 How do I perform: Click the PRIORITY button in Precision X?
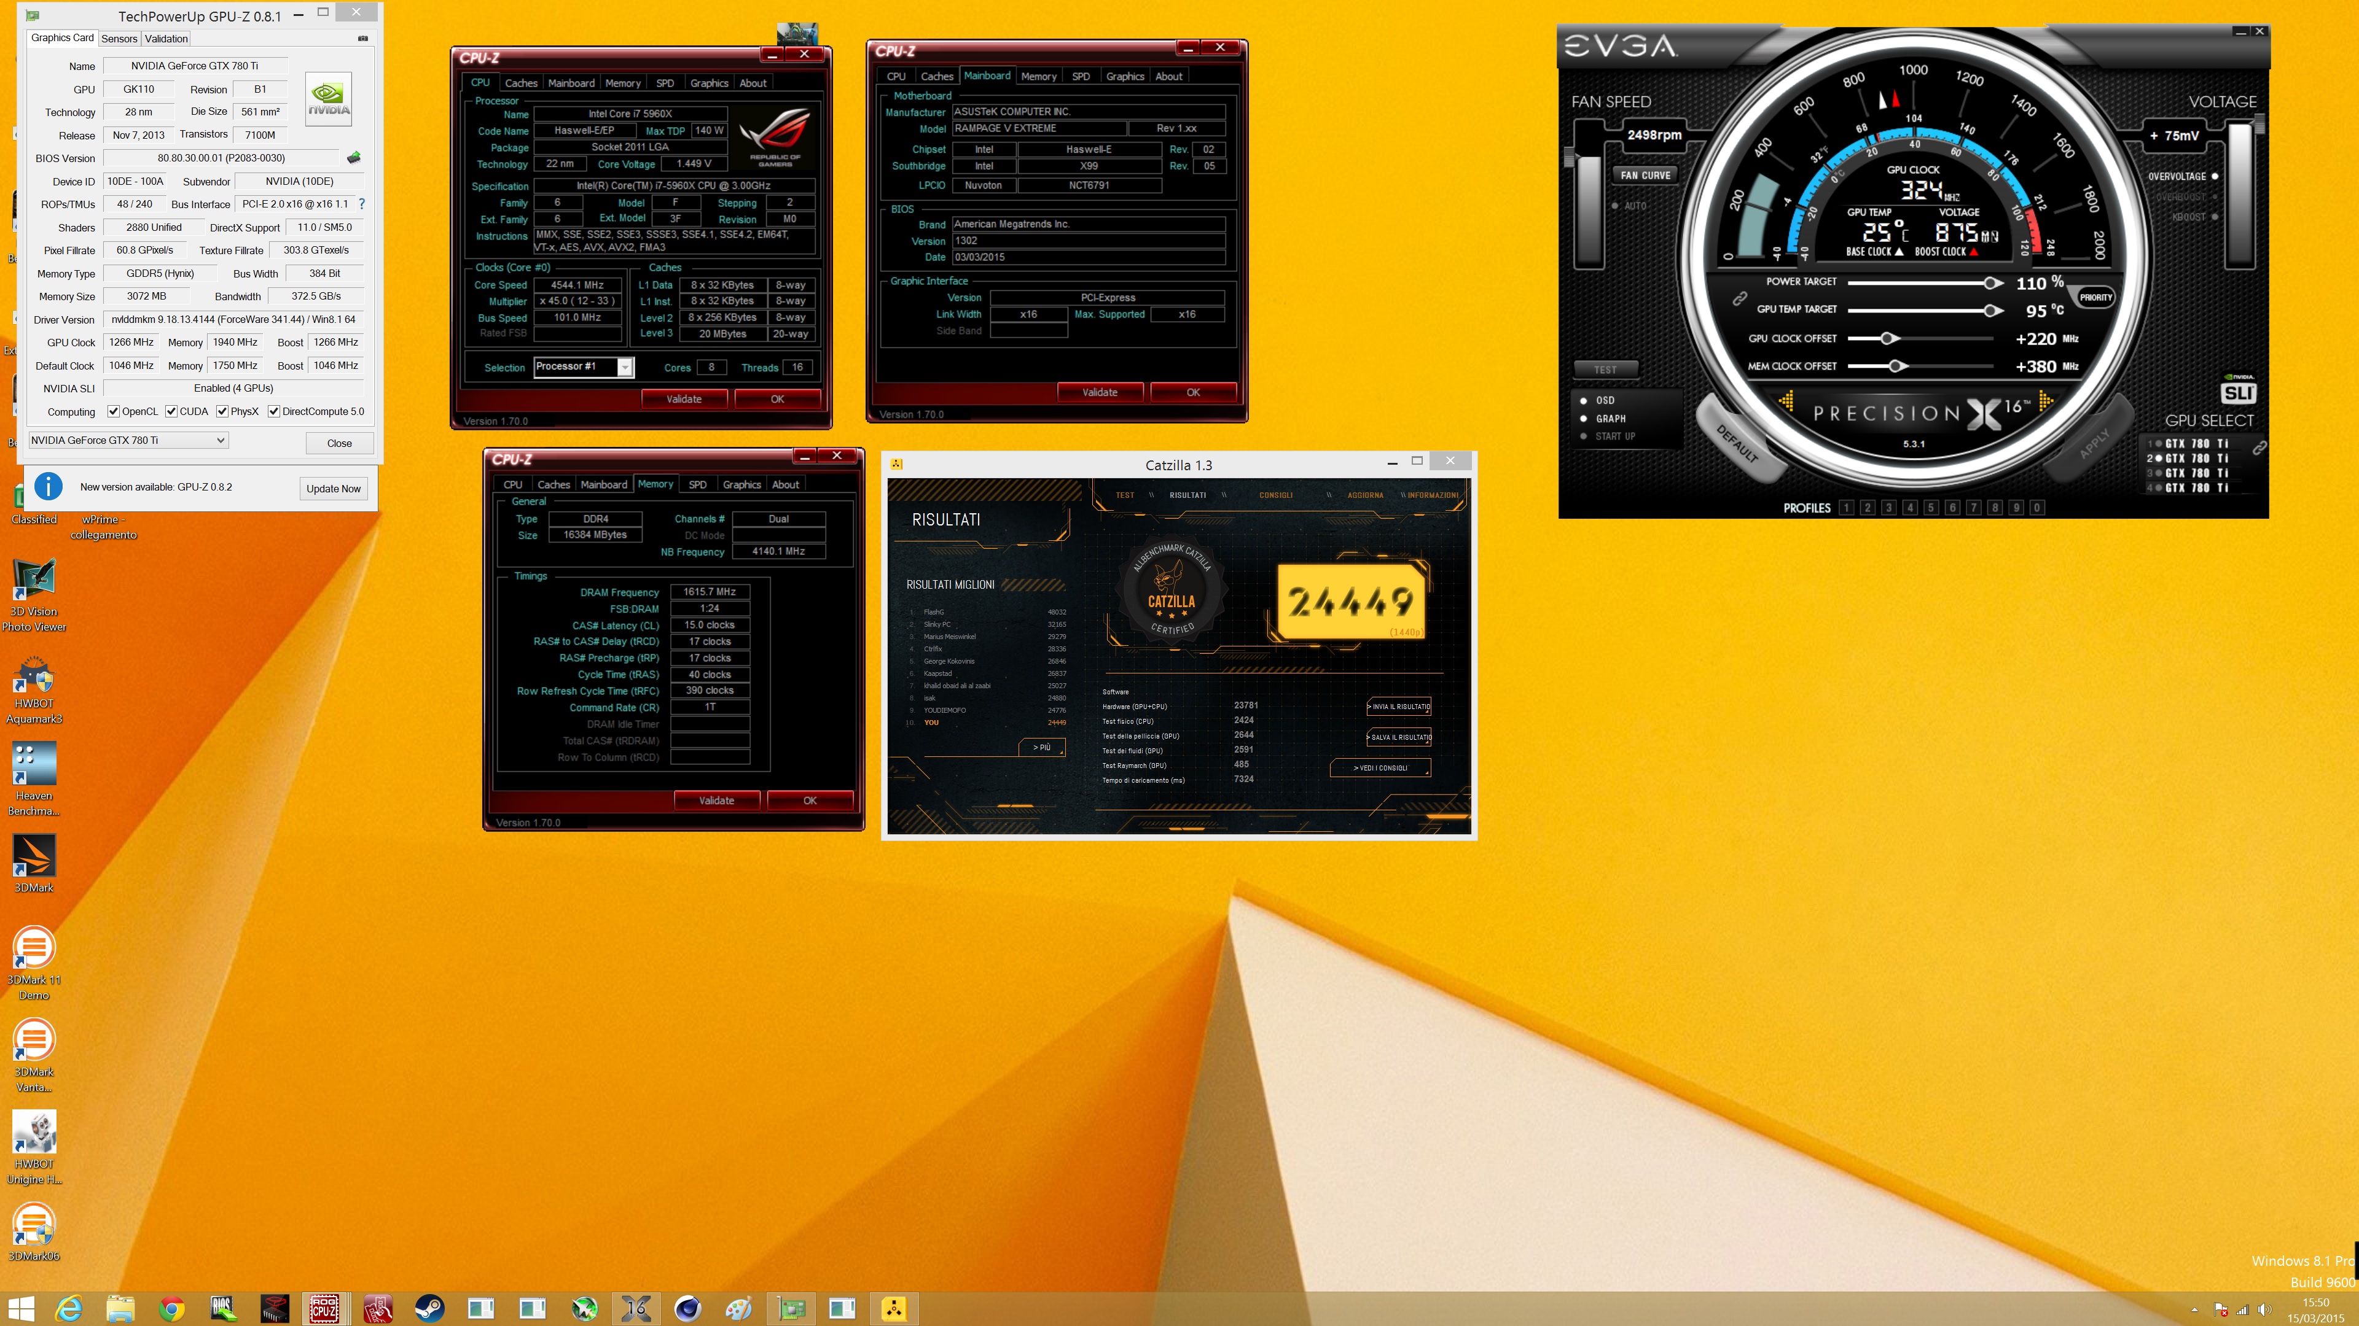click(x=2095, y=297)
